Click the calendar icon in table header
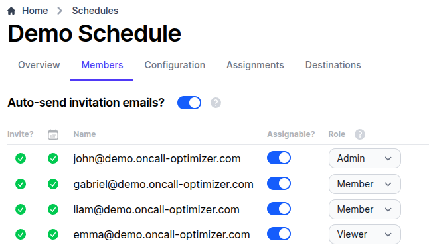 pos(53,134)
